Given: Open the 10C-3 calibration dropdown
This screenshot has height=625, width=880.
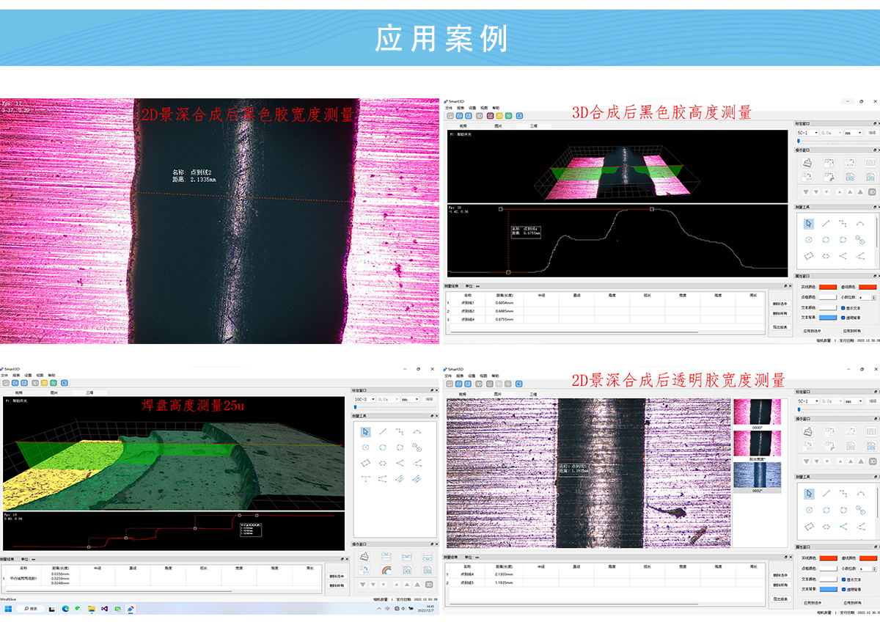Looking at the screenshot, I should pyautogui.click(x=364, y=399).
